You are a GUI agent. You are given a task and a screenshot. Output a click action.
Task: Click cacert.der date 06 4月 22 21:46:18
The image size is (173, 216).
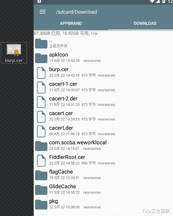coord(64,134)
